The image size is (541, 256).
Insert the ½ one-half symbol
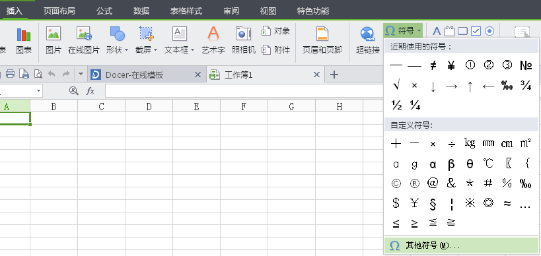coord(396,105)
